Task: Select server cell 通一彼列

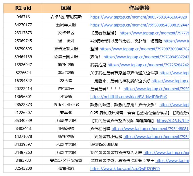Action: (66, 41)
